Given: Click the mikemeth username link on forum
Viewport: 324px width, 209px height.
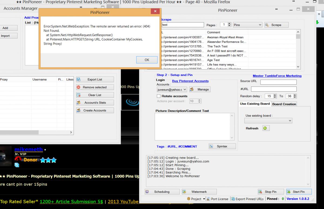Looking at the screenshot, I should coord(29,149).
